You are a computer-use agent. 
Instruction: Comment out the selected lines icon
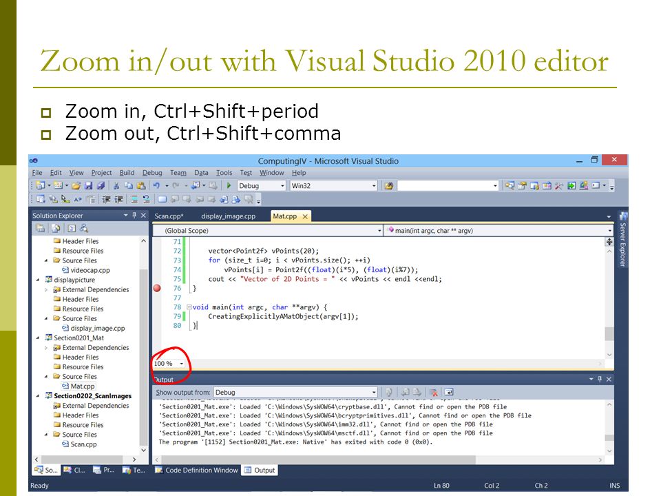click(134, 199)
